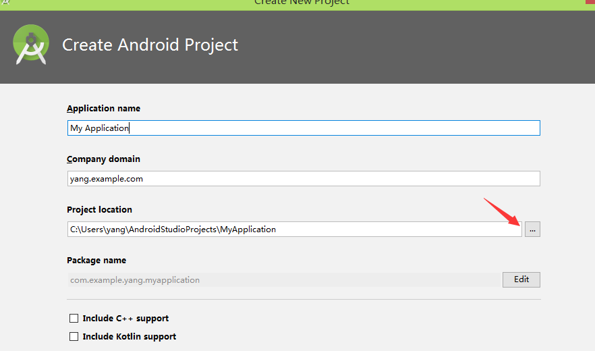Click Edit next to Package name
Screen dimensions: 595x351
pyautogui.click(x=521, y=279)
